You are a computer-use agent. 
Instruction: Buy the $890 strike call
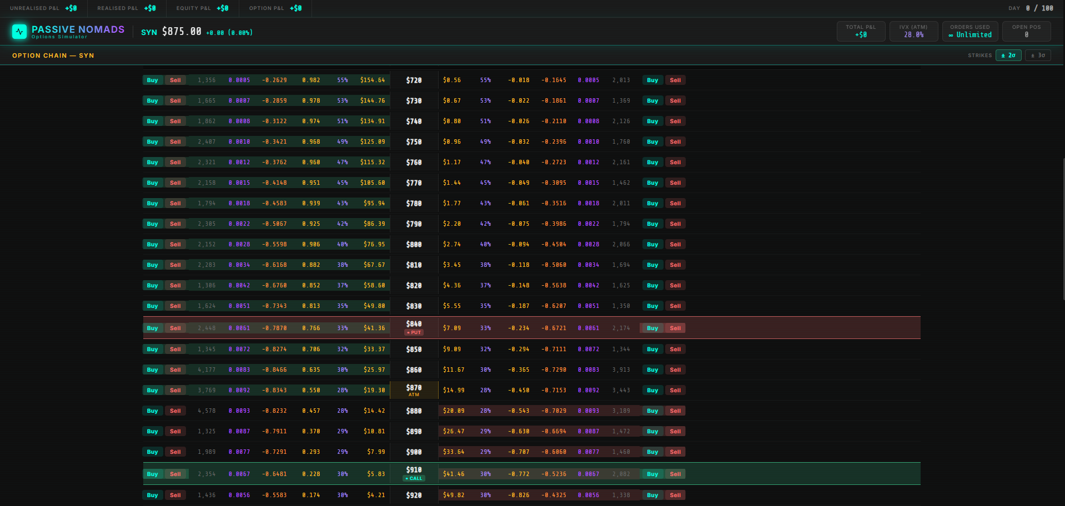coord(153,432)
